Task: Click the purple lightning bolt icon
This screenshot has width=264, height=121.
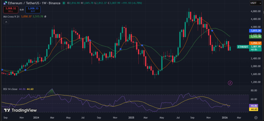Action: point(230,83)
